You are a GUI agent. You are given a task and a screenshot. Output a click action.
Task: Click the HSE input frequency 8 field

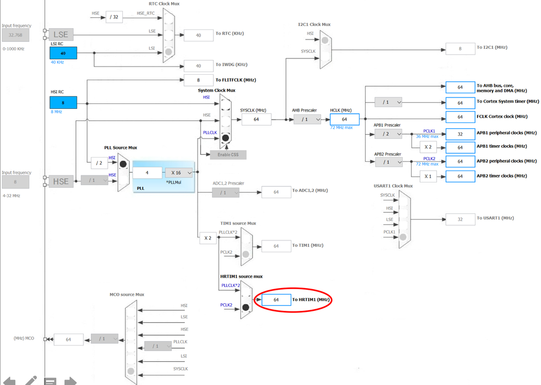coord(15,182)
